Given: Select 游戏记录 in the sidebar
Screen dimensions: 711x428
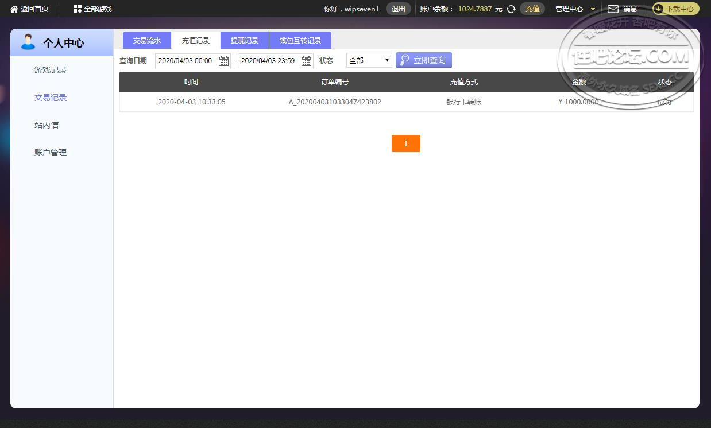Looking at the screenshot, I should 51,70.
